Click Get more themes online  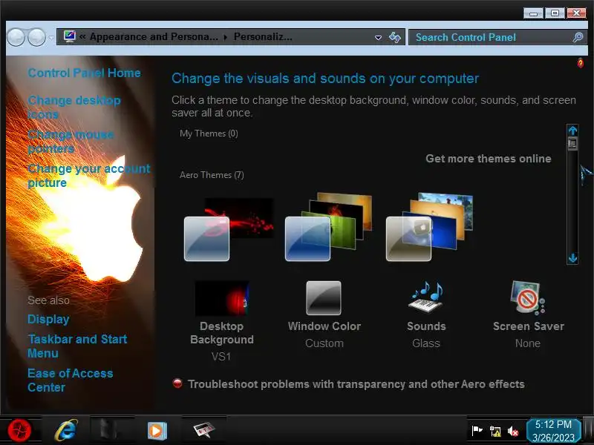489,159
